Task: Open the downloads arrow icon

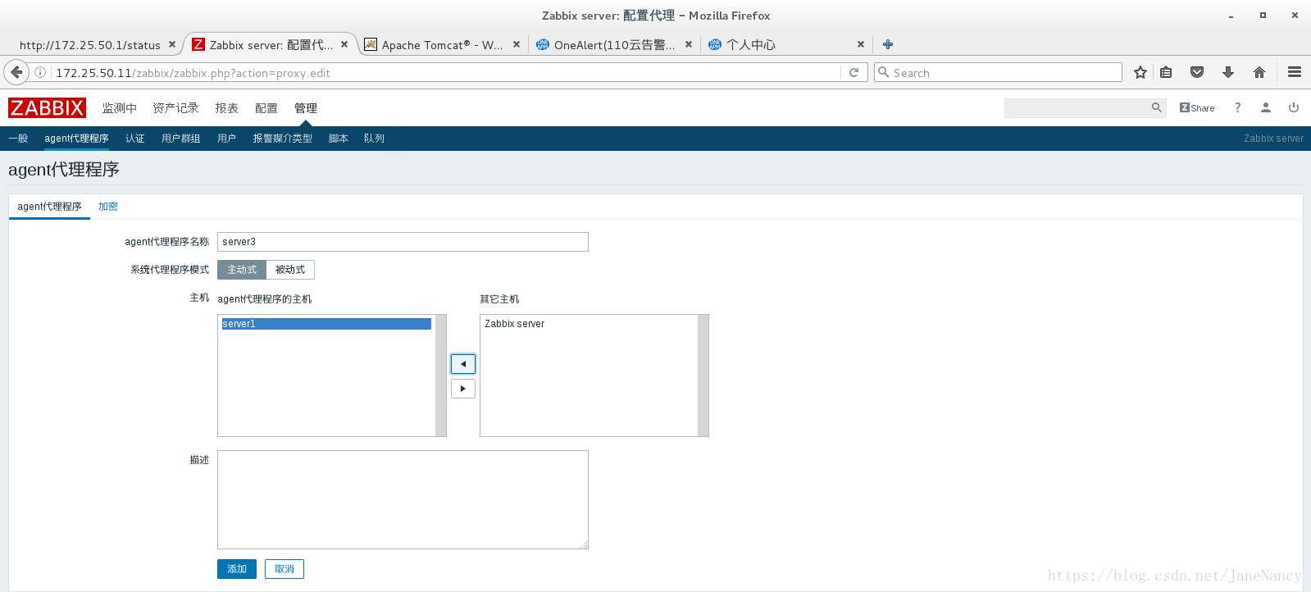Action: [1227, 72]
